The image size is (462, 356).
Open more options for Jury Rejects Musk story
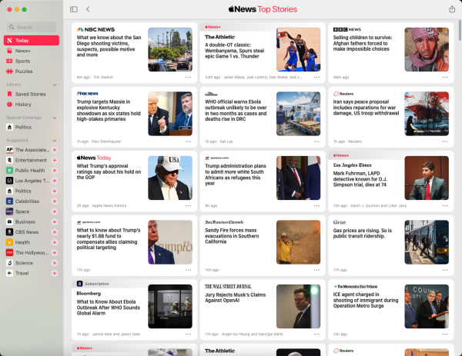point(316,334)
